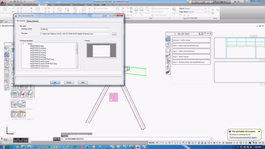
Task: Choose View V - NoDim Mp NamePosSmGuid style
Action: [x=191, y=46]
